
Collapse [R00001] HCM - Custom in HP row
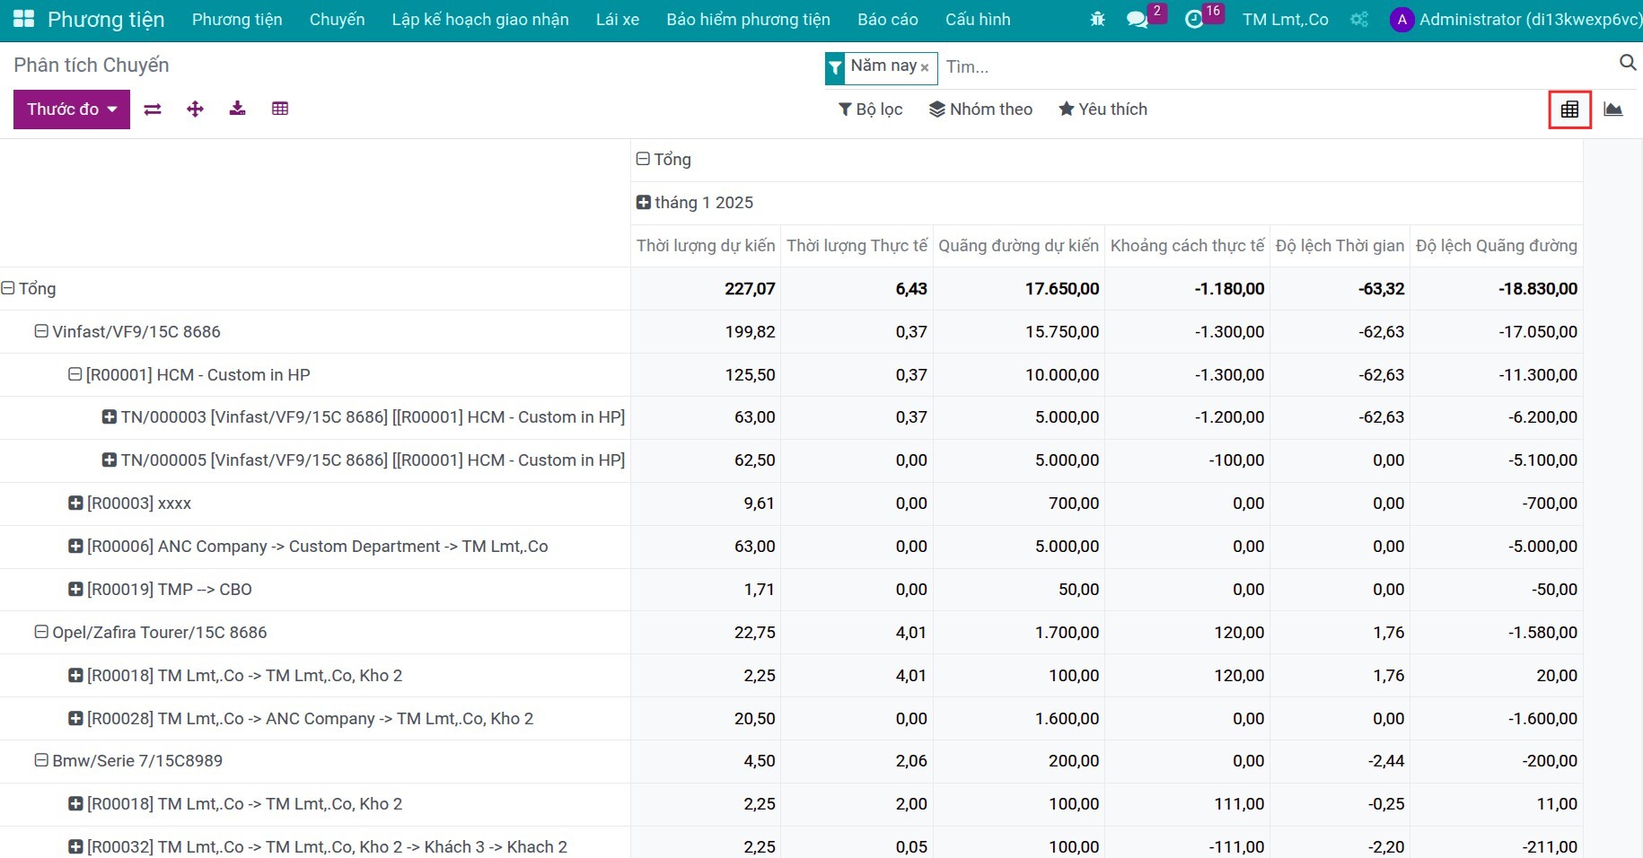point(189,375)
